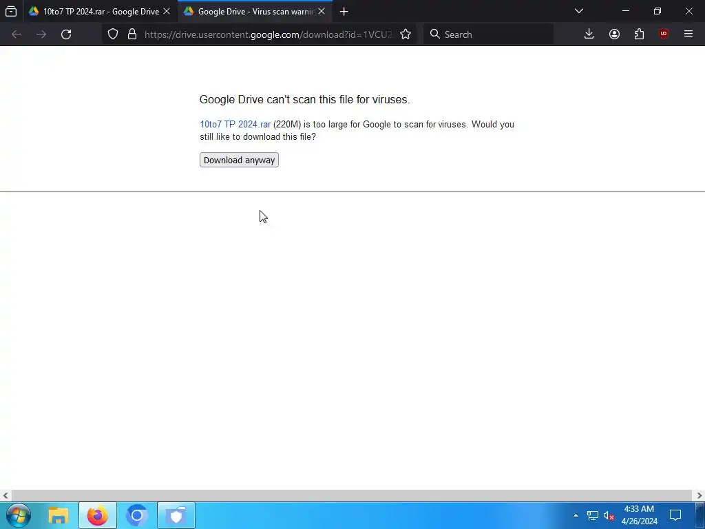Switch to Firefox in the taskbar
Image resolution: width=705 pixels, height=529 pixels.
coord(98,515)
